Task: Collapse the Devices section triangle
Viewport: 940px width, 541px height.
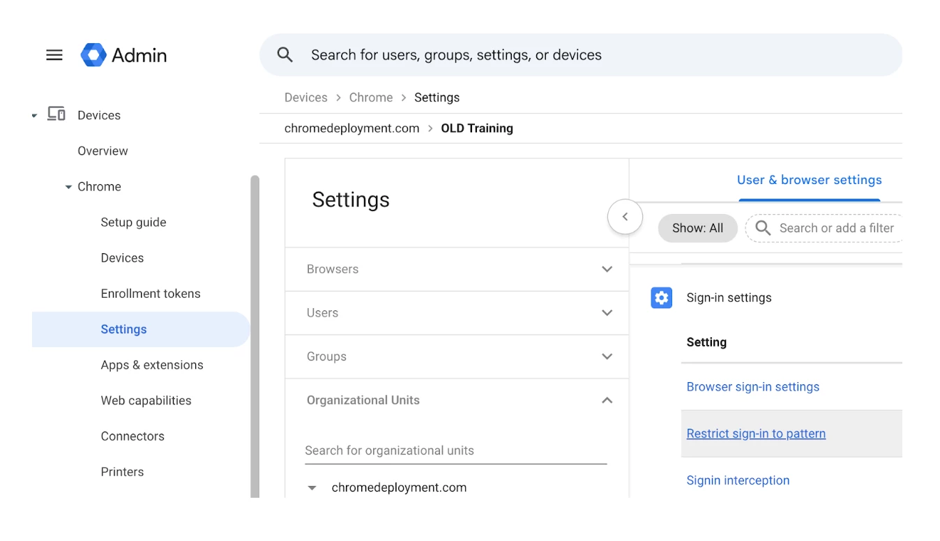Action: point(34,116)
